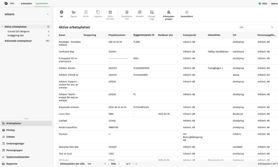Click the Öppna folder icon

click(73, 12)
